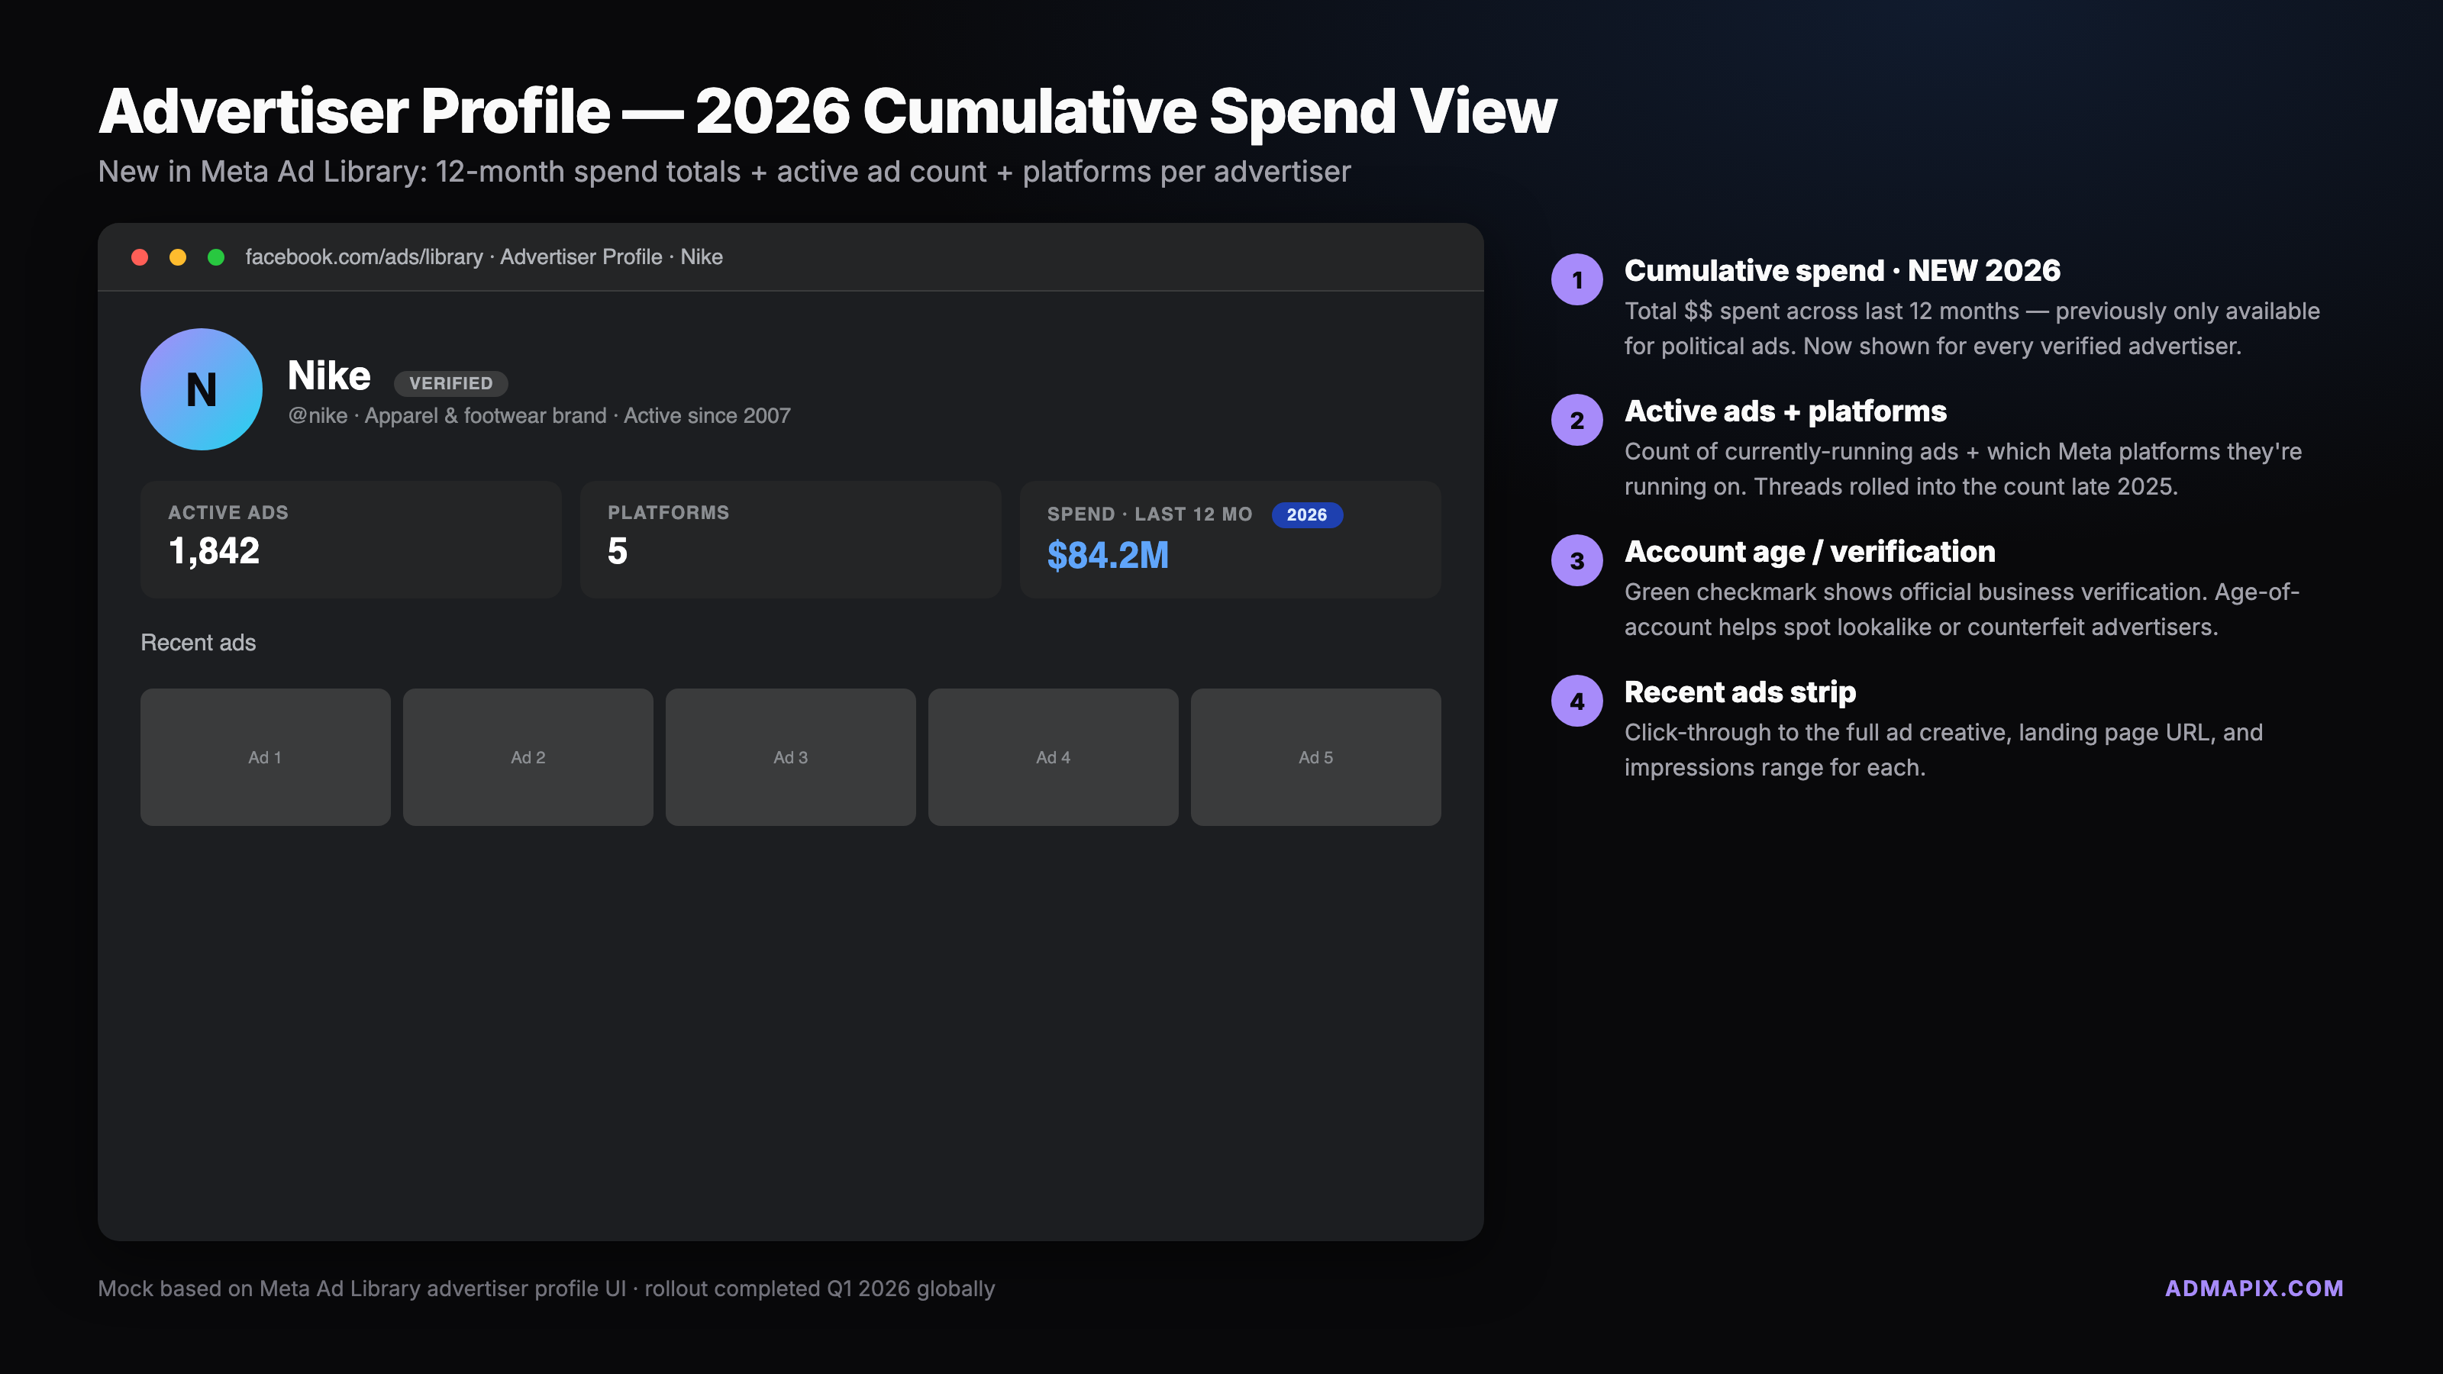The height and width of the screenshot is (1374, 2443).
Task: Open the Ad 3 thumbnail
Action: pos(790,756)
